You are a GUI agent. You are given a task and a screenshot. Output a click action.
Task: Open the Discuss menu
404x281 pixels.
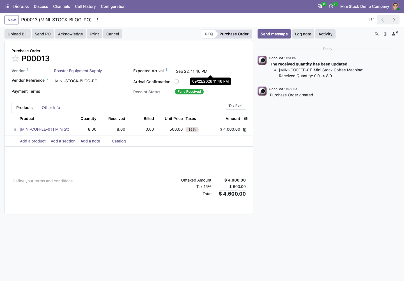(41, 6)
